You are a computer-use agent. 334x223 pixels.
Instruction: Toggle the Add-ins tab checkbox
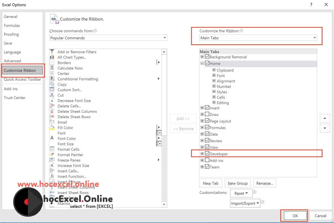tap(207, 160)
